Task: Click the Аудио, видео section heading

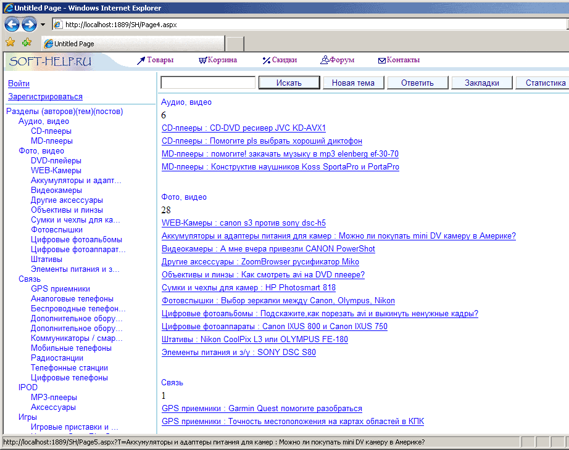Action: click(186, 102)
